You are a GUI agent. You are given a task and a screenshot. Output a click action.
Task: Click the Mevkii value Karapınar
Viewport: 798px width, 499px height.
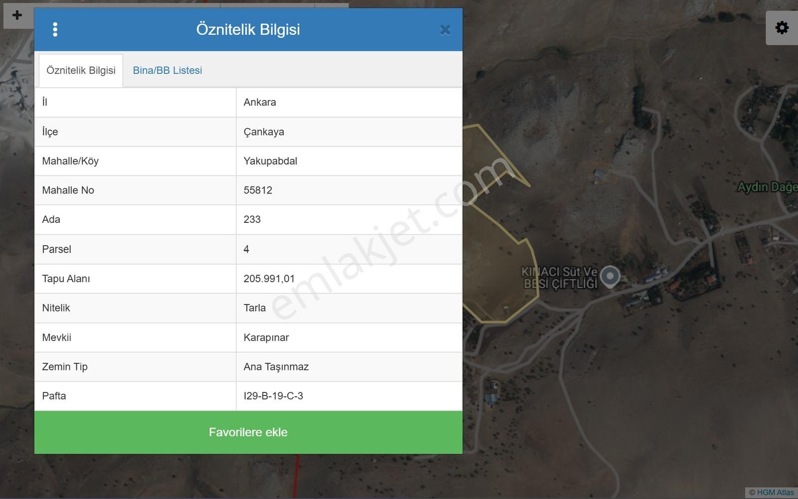click(266, 337)
